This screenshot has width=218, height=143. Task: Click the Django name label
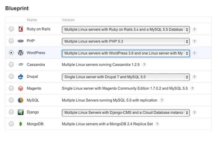[x=33, y=112]
